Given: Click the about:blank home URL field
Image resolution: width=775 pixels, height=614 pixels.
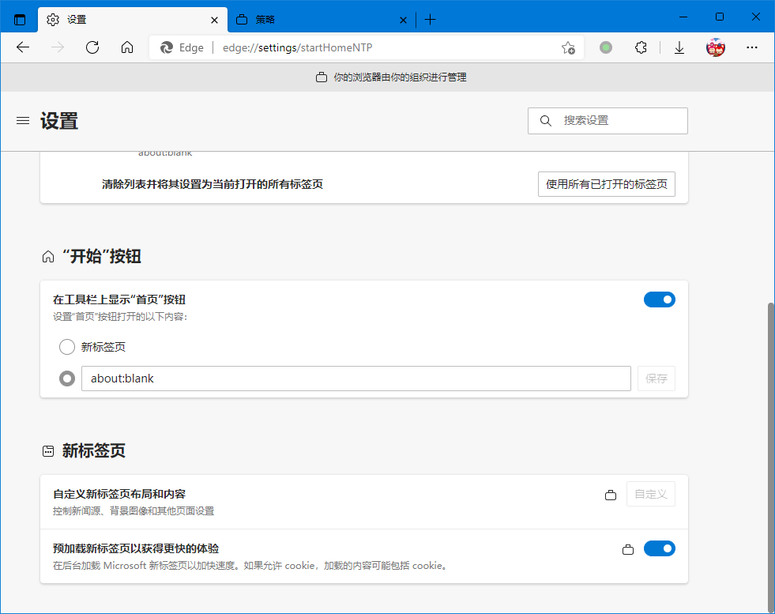Looking at the screenshot, I should [x=356, y=379].
